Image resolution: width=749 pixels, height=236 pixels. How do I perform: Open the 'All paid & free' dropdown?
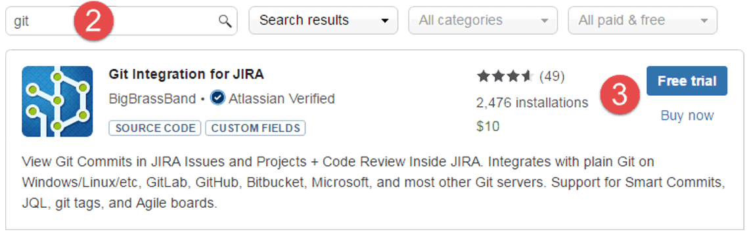point(643,20)
